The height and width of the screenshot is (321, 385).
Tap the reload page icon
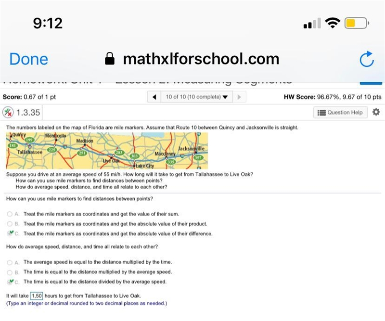367,59
